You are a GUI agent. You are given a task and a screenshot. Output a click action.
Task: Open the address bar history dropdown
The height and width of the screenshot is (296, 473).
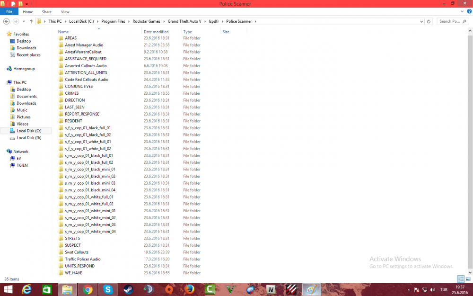pos(421,21)
